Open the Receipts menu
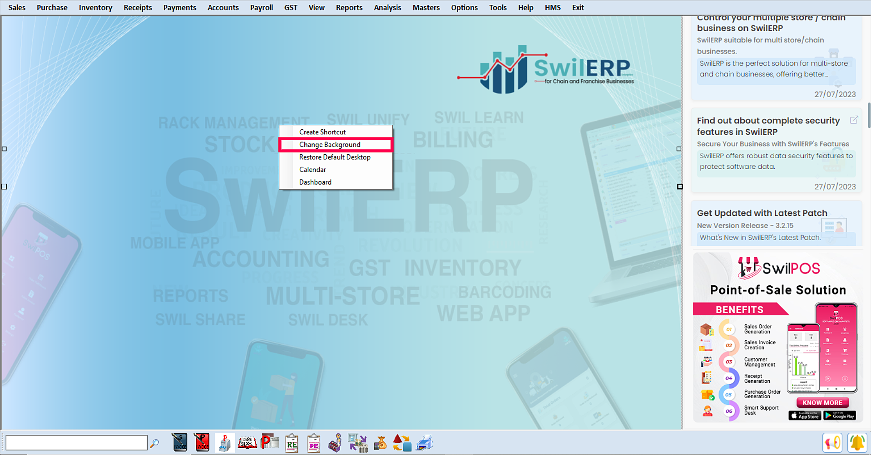The width and height of the screenshot is (871, 455). (x=138, y=8)
